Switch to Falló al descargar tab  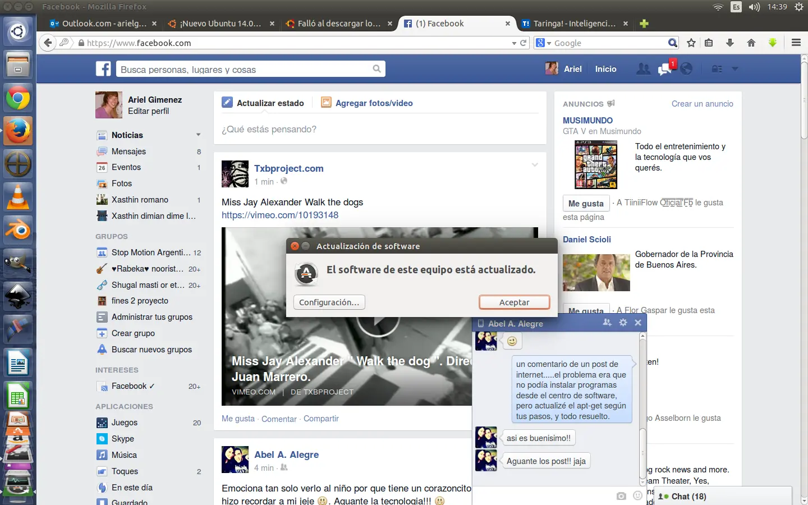pyautogui.click(x=339, y=24)
